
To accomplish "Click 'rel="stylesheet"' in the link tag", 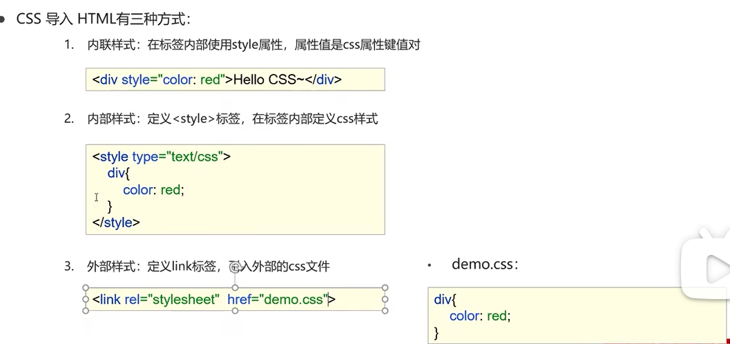I will click(x=172, y=299).
